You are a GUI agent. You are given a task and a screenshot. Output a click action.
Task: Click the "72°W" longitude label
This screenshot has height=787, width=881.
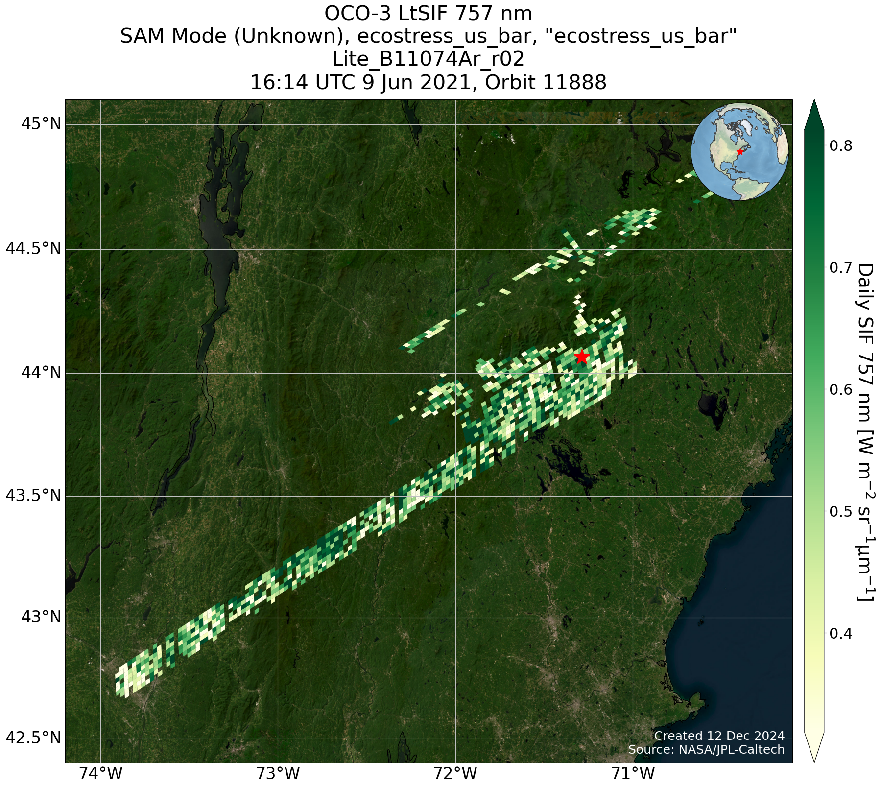click(455, 775)
